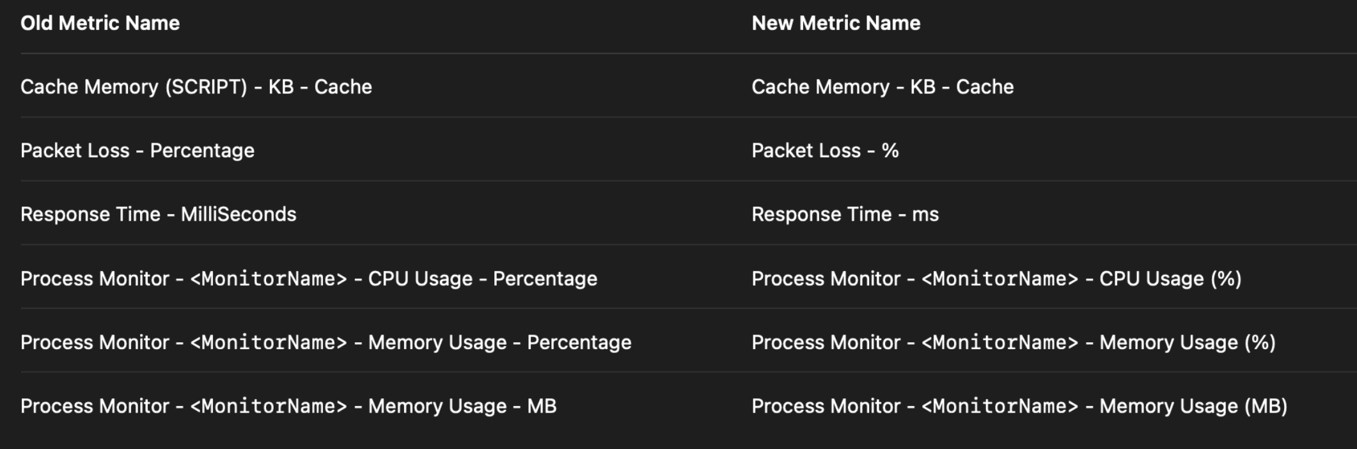
Task: Click <MonitorName> in old Memory Usage - Percentage entry
Action: coord(269,343)
